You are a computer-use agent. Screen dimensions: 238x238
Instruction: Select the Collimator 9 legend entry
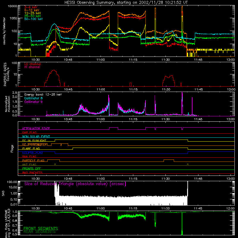tap(33, 102)
